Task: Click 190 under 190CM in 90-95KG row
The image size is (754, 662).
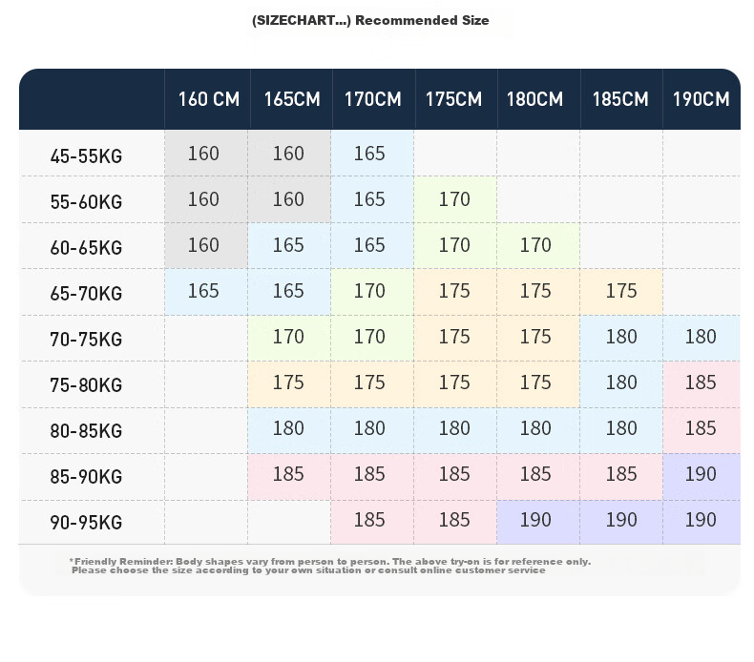Action: pyautogui.click(x=701, y=520)
